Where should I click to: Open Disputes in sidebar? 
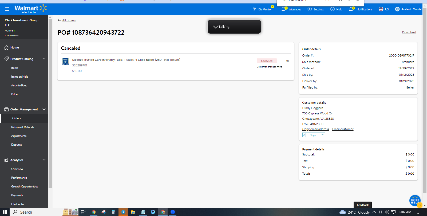(17, 145)
